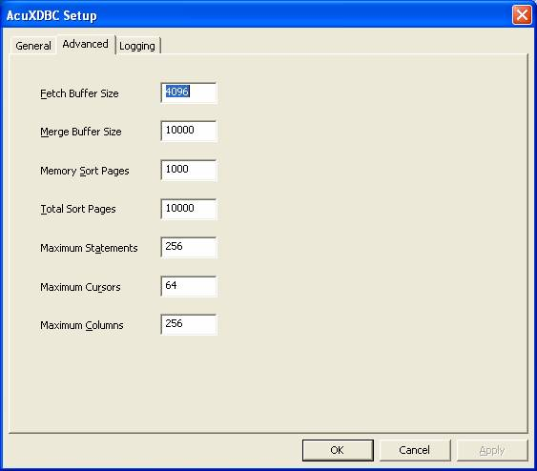Confirm settings with the OK button
Viewport: 537px width, 471px height.
pyautogui.click(x=338, y=450)
